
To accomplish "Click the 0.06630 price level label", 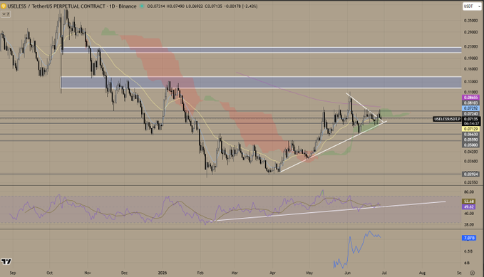I will [x=470, y=134].
